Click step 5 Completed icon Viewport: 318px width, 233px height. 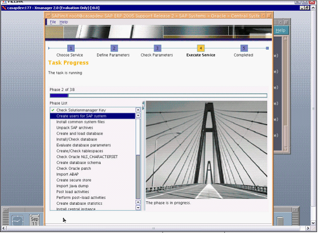pos(244,48)
